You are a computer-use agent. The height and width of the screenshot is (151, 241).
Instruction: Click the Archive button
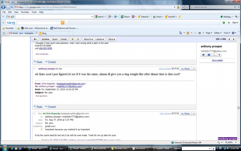pos(45,39)
